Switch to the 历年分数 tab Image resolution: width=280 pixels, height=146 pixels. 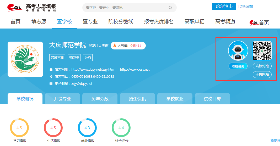[100, 99]
